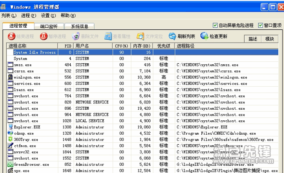Sort by CPU(%) column header

coord(122,46)
